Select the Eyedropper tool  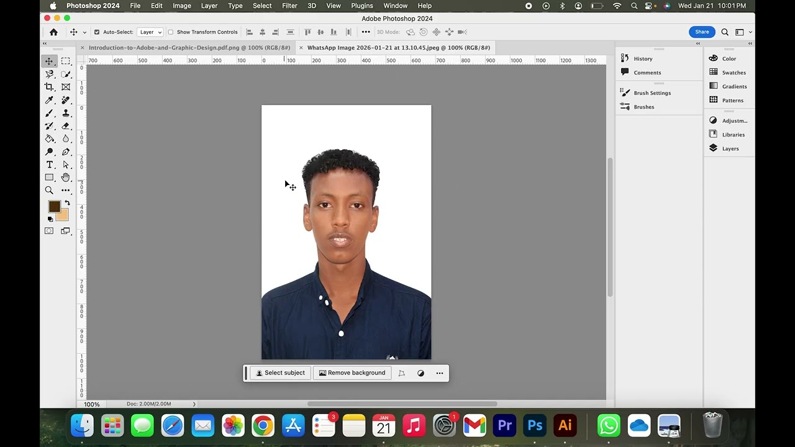tap(49, 100)
